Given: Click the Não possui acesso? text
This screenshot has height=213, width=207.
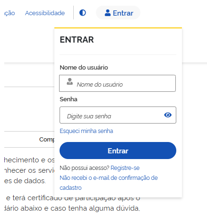Looking at the screenshot, I should point(85,168).
